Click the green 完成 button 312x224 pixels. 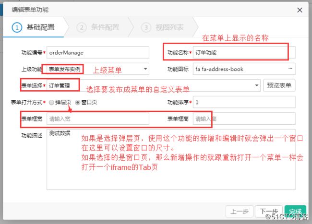[x=295, y=212]
